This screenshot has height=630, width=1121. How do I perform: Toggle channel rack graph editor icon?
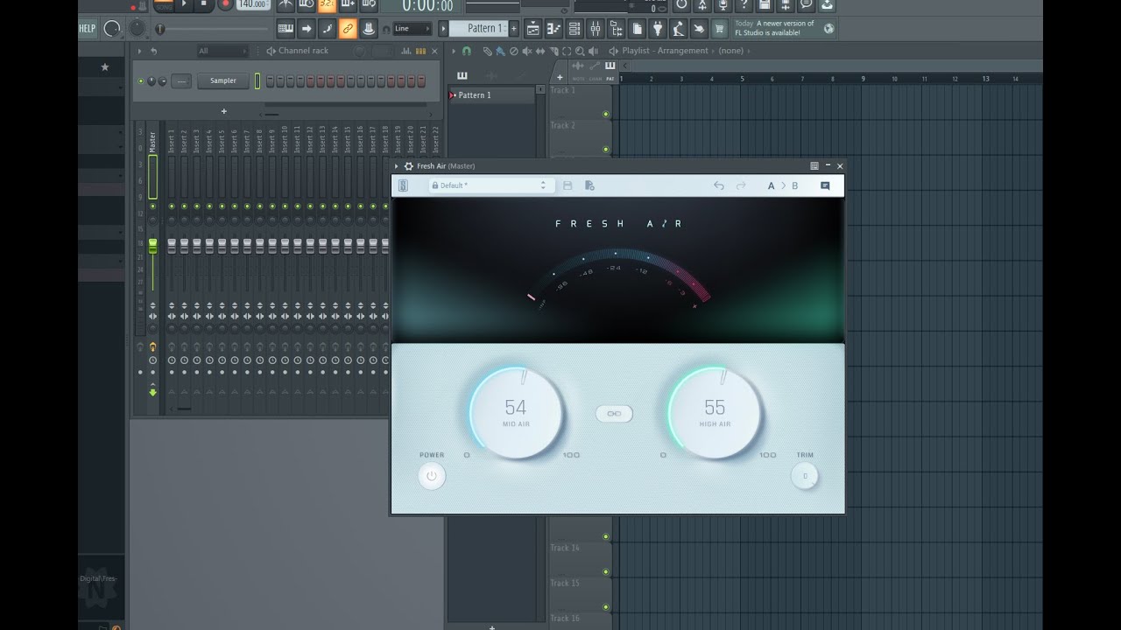click(406, 51)
